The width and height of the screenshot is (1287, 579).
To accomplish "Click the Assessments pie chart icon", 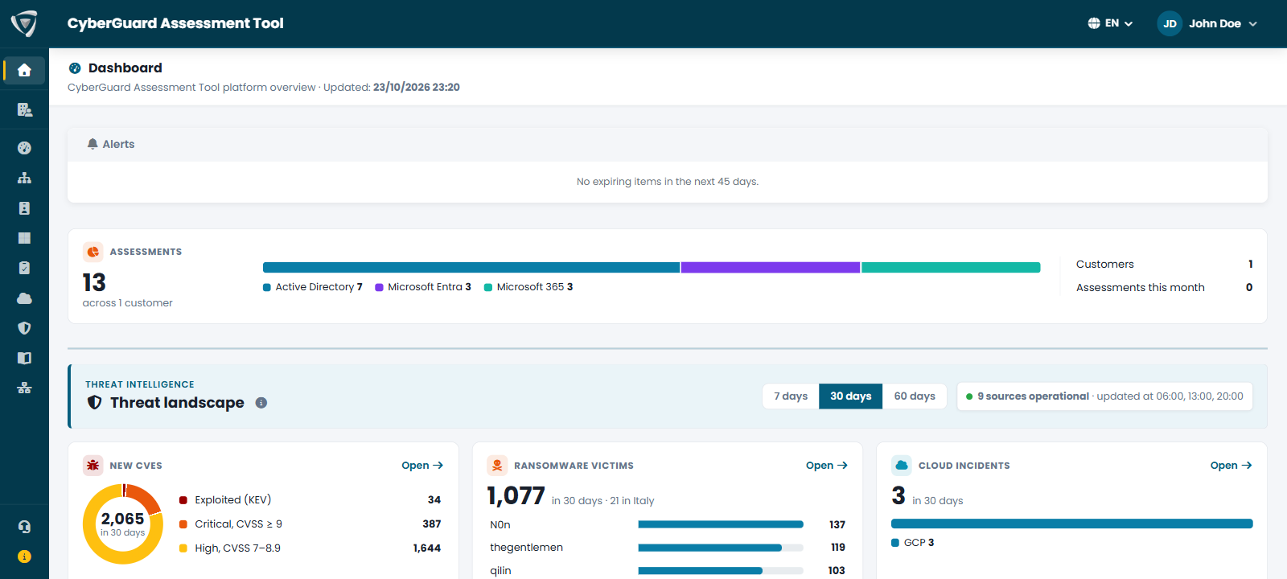I will click(93, 252).
